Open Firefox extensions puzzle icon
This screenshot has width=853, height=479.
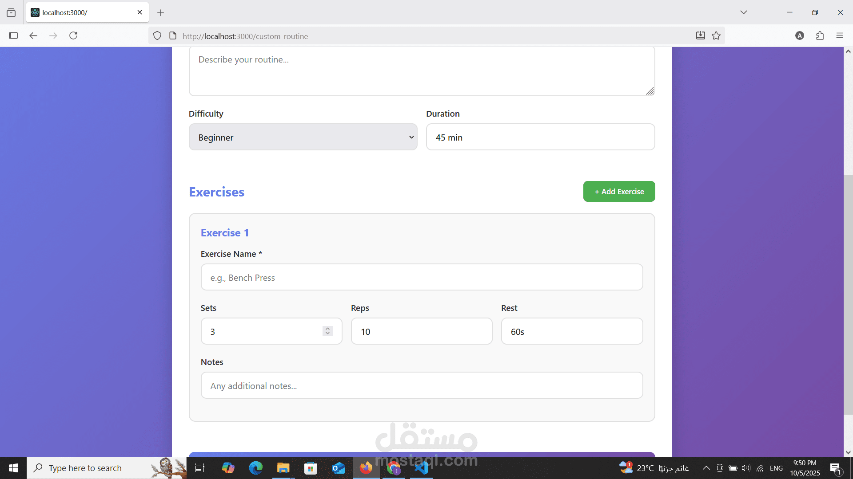point(820,35)
